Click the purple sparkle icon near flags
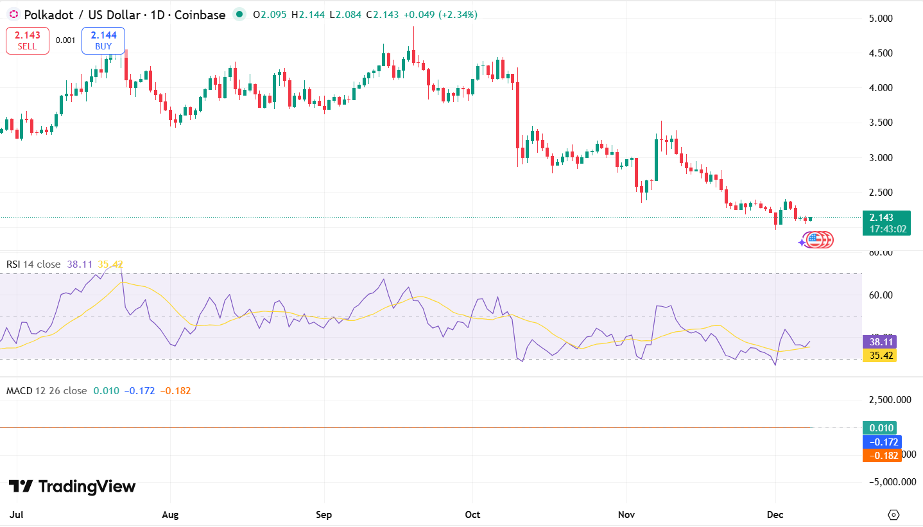This screenshot has width=923, height=527. click(x=802, y=243)
